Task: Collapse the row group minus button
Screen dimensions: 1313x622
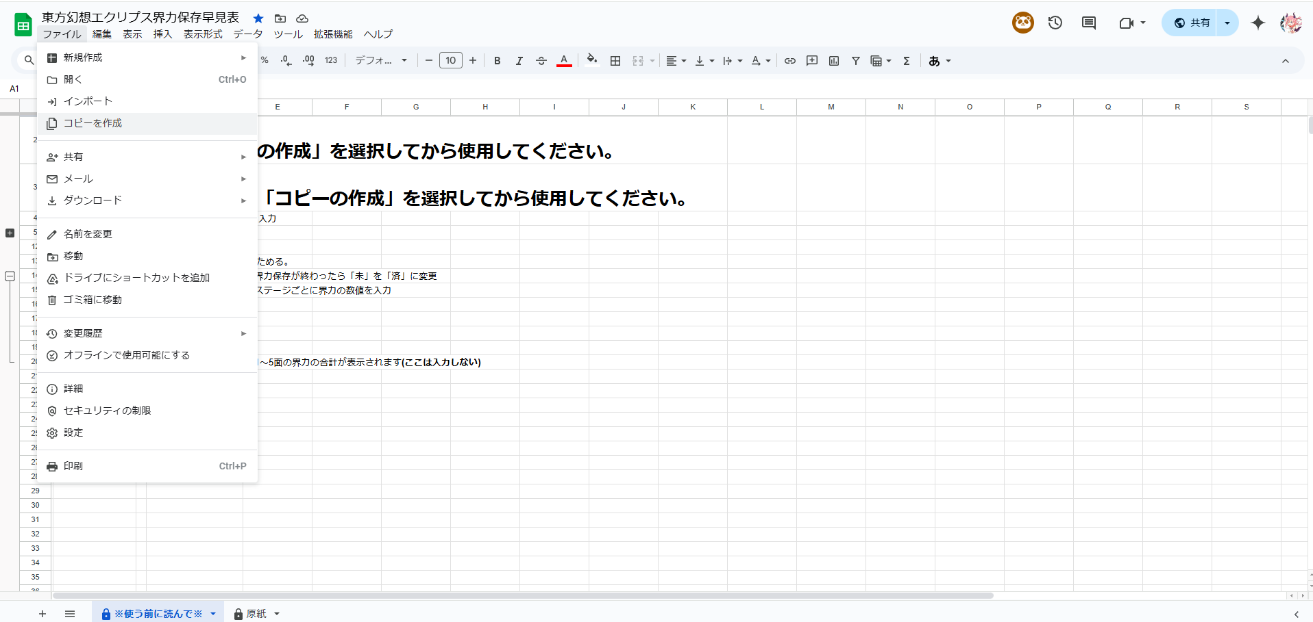Action: coord(10,276)
